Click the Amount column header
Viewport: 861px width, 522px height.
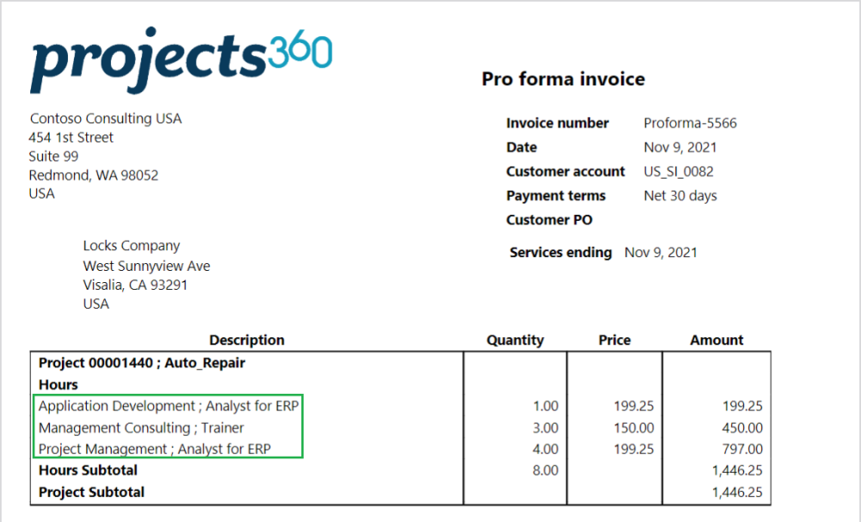click(716, 340)
